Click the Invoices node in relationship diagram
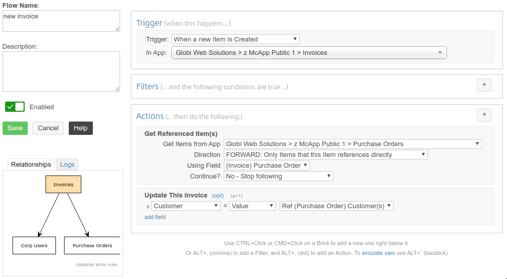The height and width of the screenshot is (279, 507). click(64, 184)
